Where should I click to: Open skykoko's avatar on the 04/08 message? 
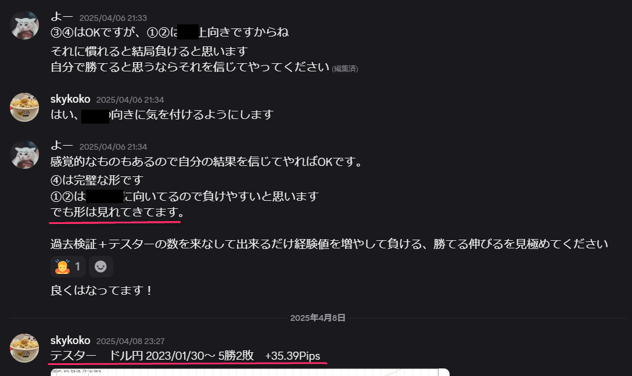tap(24, 348)
